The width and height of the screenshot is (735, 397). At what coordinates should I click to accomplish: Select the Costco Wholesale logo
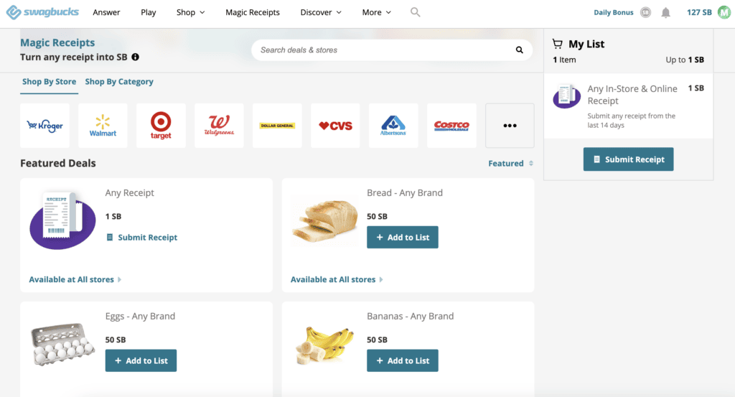[451, 126]
